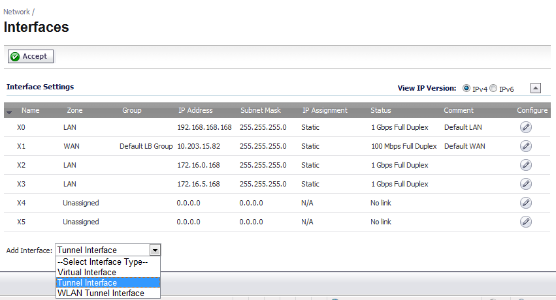The image size is (556, 300).
Task: Click the Subnet Mask column header
Action: 261,110
